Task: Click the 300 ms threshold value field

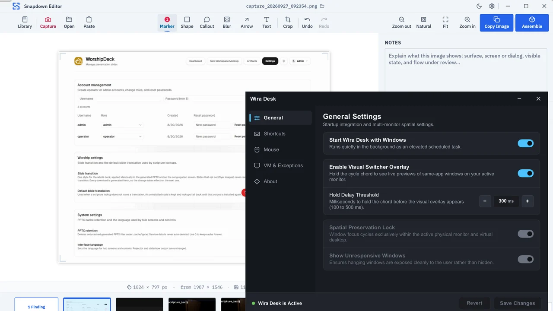Action: pos(506,201)
